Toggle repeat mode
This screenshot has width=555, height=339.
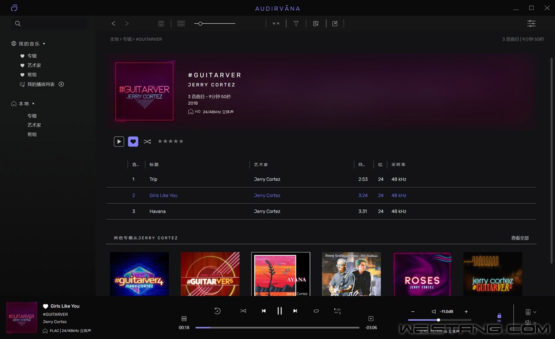point(316,311)
